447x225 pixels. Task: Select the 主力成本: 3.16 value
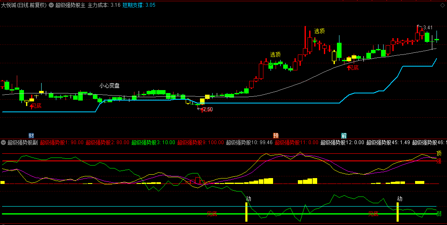coord(104,5)
